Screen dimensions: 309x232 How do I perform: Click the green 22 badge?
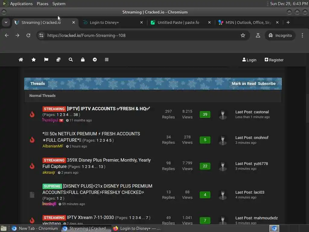(x=205, y=166)
